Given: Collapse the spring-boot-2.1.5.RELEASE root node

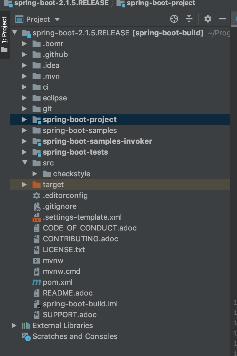Looking at the screenshot, I should click(15, 33).
